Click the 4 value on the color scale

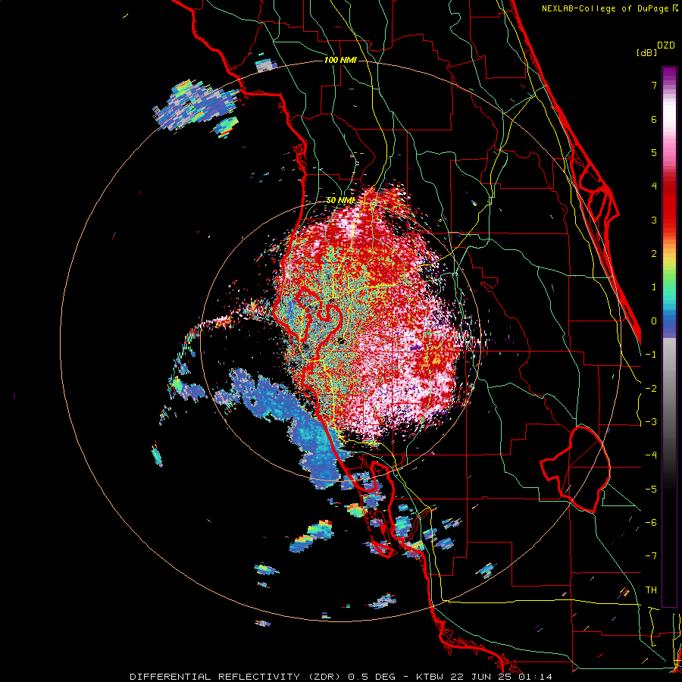pos(654,186)
